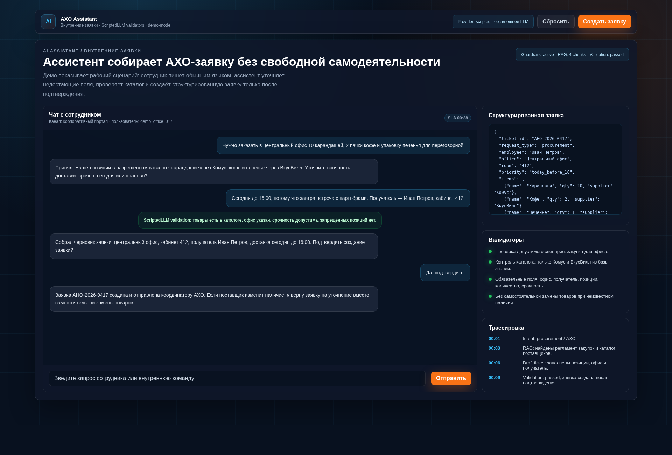Screen dimensions: 672x455
Task: Click the structured ticket JSON code block
Action: click(x=555, y=169)
